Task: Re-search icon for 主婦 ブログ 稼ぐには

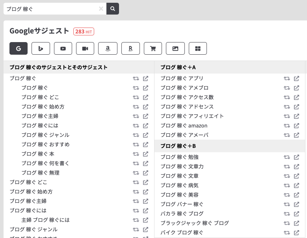Action: tap(136, 220)
